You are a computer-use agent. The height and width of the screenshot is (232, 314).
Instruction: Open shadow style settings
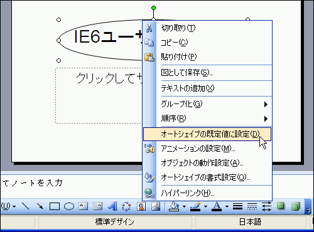[281, 206]
